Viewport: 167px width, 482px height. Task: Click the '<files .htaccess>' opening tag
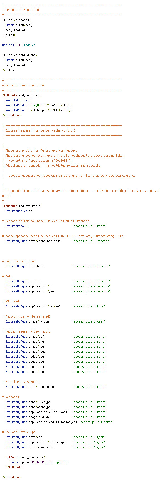(16, 20)
